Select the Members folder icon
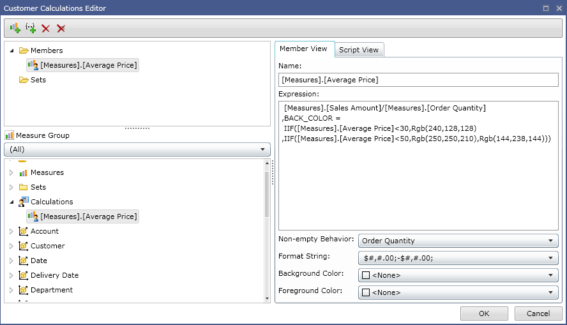Viewport: 567px width, 325px height. [24, 50]
